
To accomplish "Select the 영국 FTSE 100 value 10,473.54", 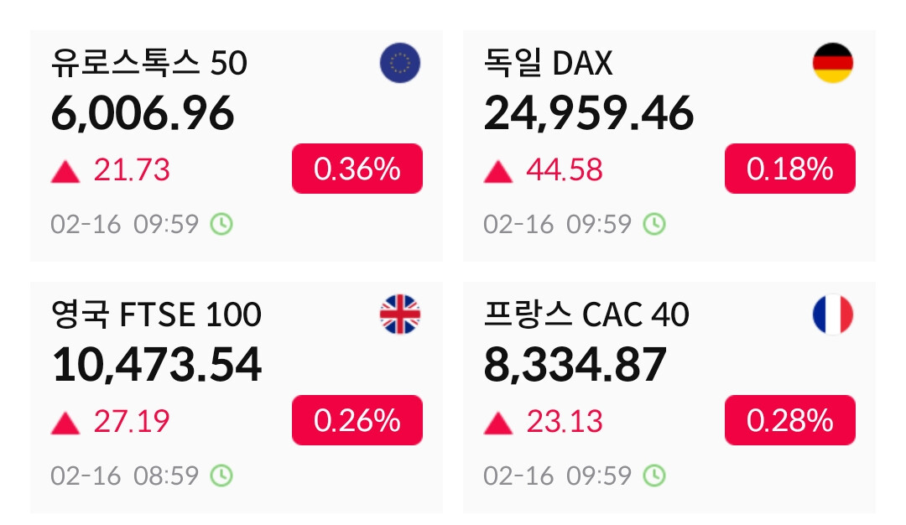I will 157,365.
